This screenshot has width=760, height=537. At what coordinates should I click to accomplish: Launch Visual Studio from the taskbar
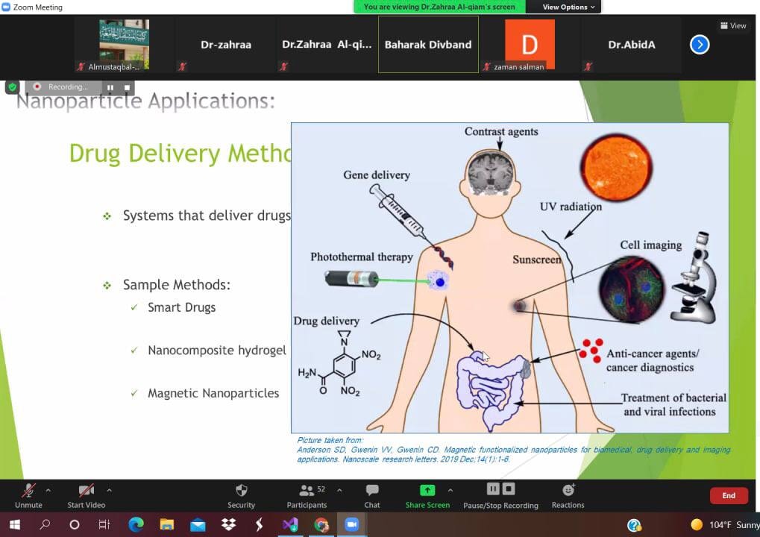[x=290, y=525]
